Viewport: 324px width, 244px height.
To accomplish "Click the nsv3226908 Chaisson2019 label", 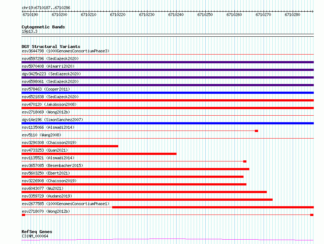I will (x=49, y=181).
